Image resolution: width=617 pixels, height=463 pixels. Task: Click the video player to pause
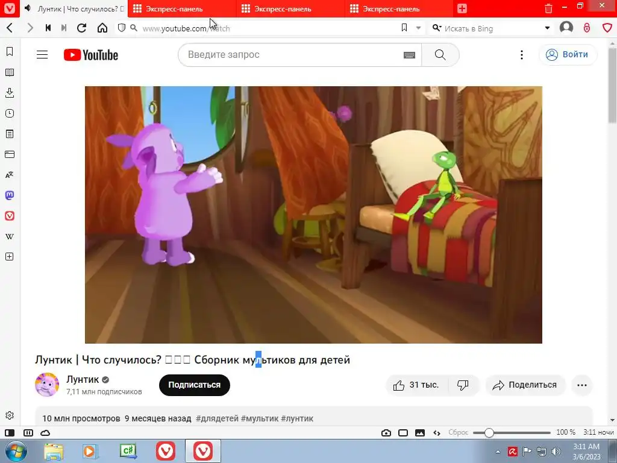pyautogui.click(x=313, y=215)
